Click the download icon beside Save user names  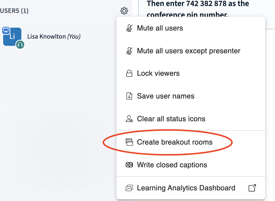pyautogui.click(x=129, y=96)
